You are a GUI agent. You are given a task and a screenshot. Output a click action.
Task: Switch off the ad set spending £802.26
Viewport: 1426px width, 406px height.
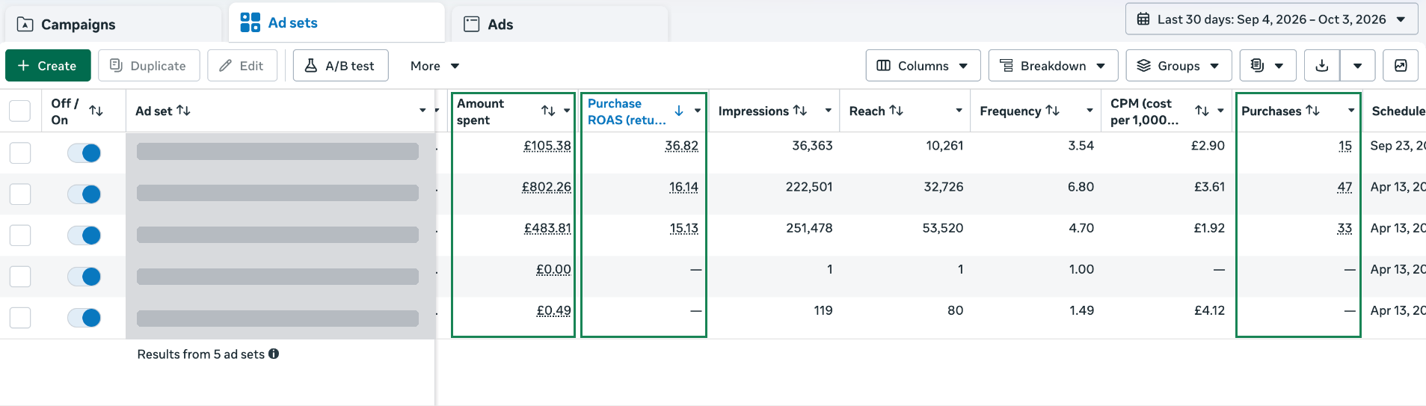tap(84, 194)
